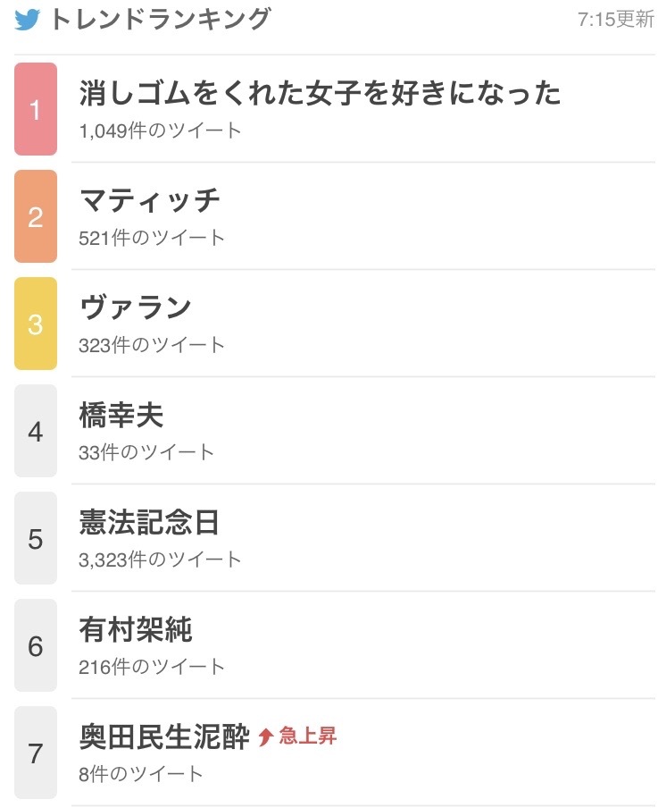658x808 pixels.
Task: Click the yellow rank 3 badge
Action: pyautogui.click(x=36, y=324)
